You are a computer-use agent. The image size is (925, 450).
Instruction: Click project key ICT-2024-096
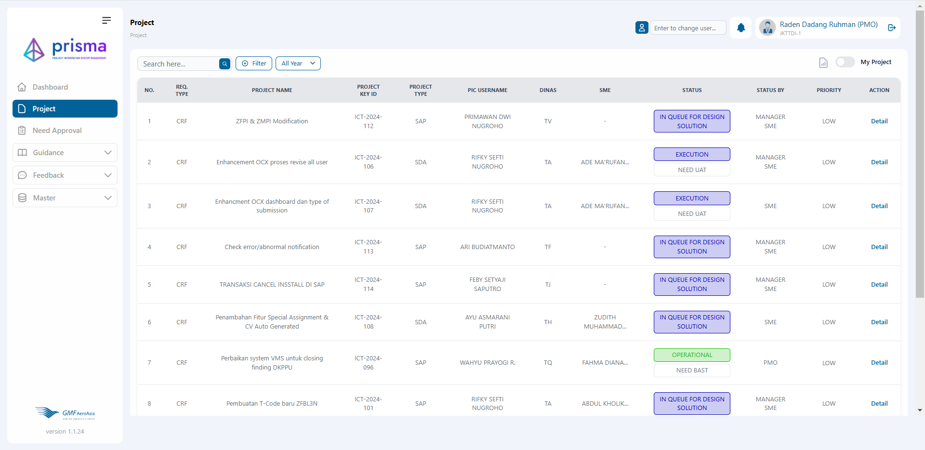click(x=368, y=363)
